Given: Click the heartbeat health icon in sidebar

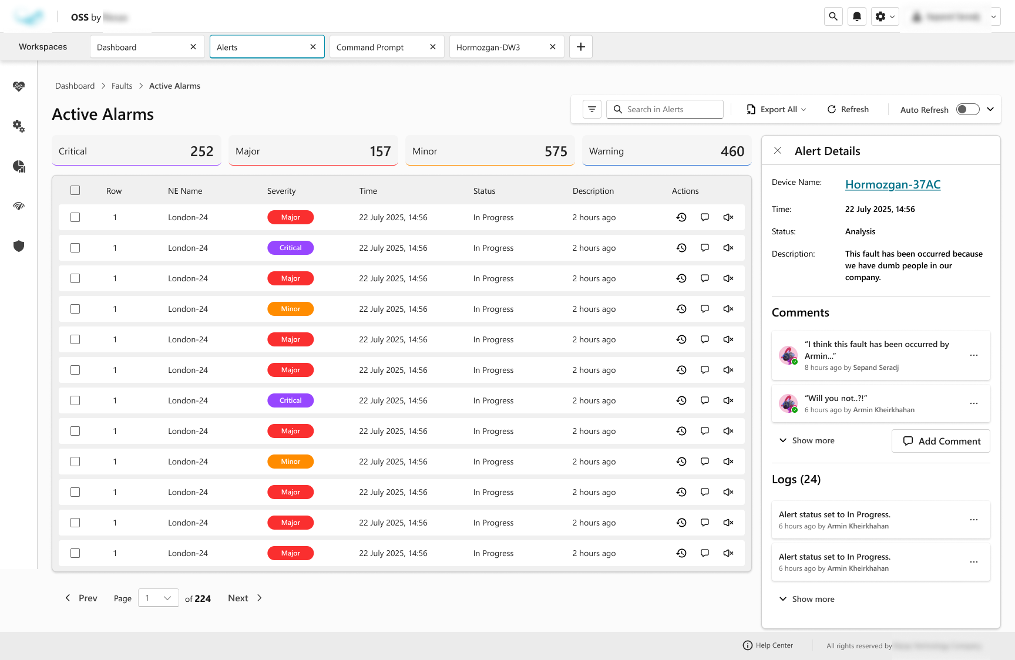Looking at the screenshot, I should [19, 86].
